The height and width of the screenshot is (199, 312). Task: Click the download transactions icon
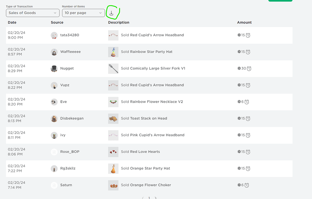tap(112, 13)
